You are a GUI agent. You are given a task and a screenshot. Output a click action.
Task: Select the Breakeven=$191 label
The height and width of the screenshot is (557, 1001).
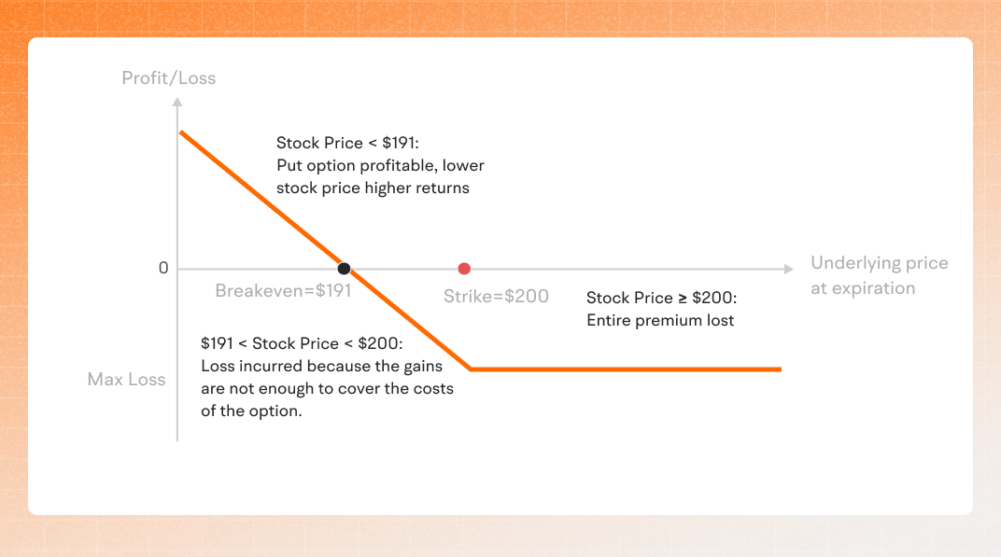point(283,291)
